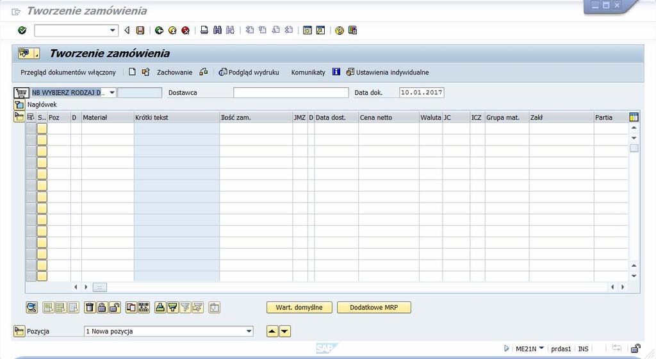Click the Materiał column header
The image size is (656, 359).
(108, 117)
